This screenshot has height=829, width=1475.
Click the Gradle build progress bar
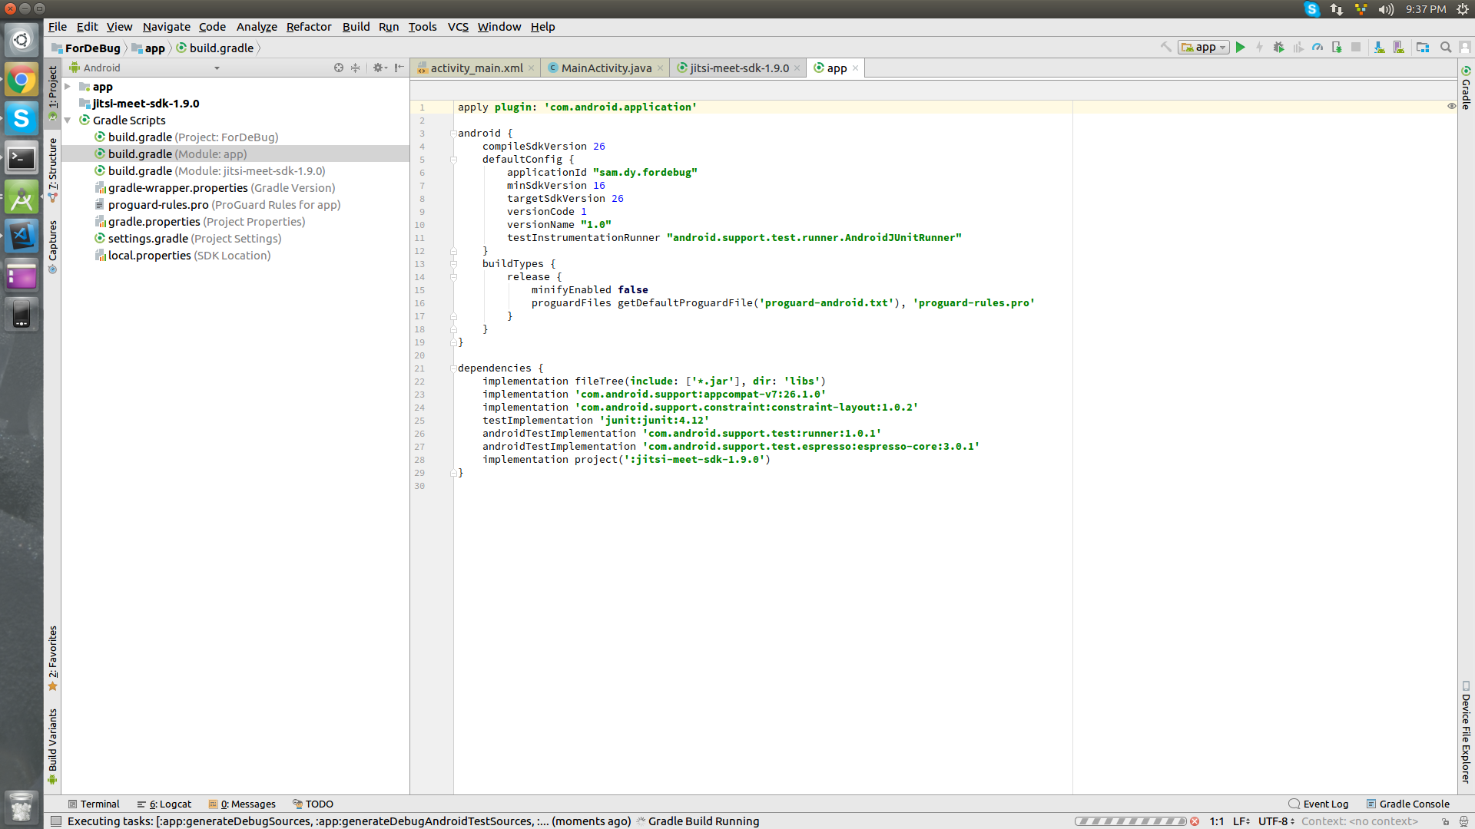1129,821
